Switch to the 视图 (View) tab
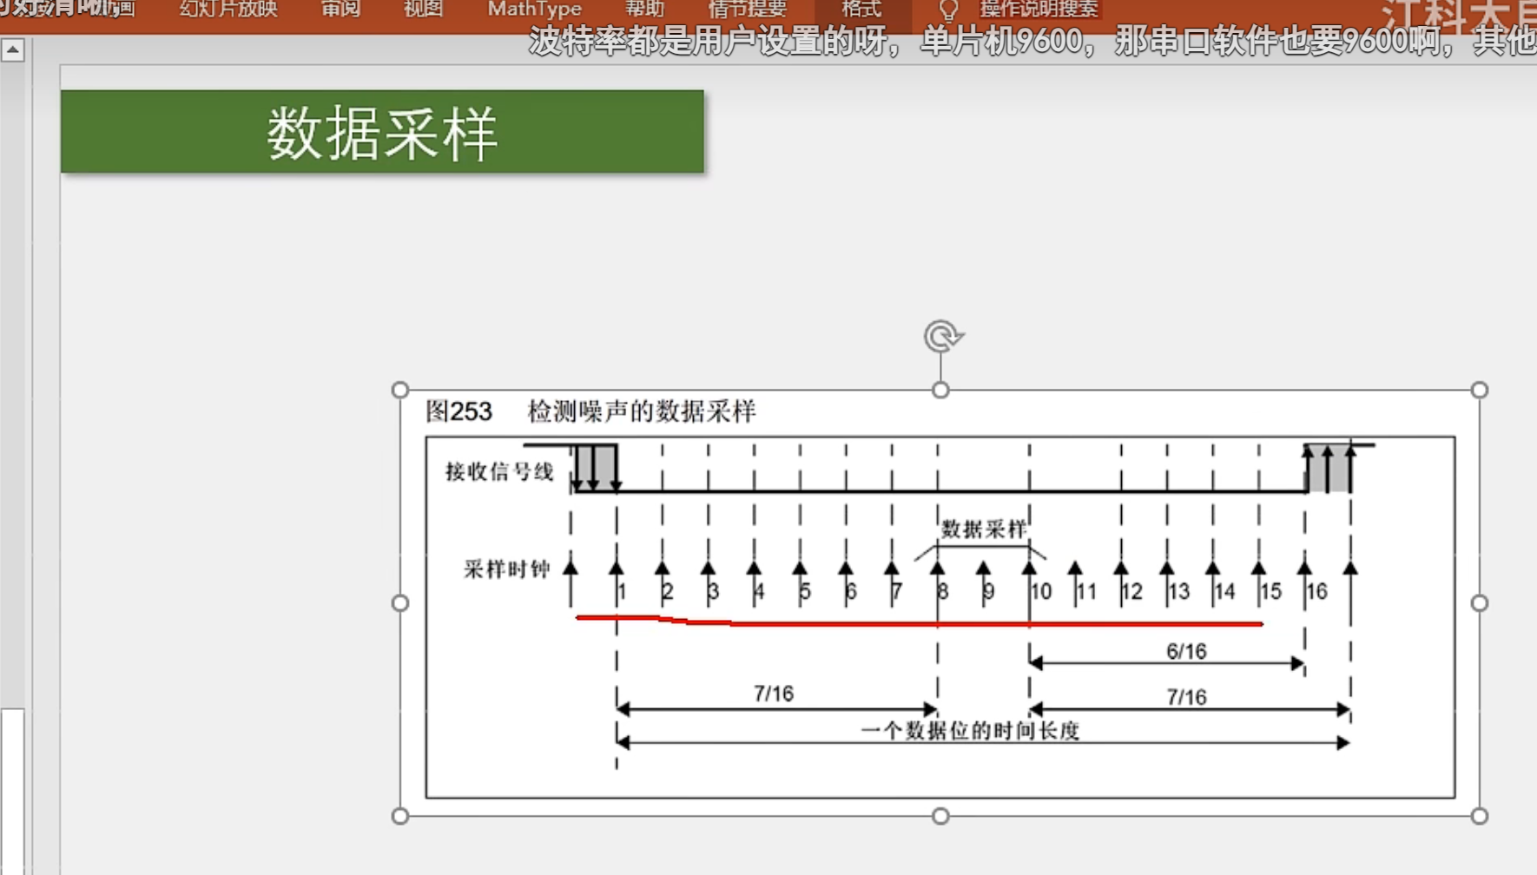The image size is (1537, 875). pyautogui.click(x=421, y=10)
